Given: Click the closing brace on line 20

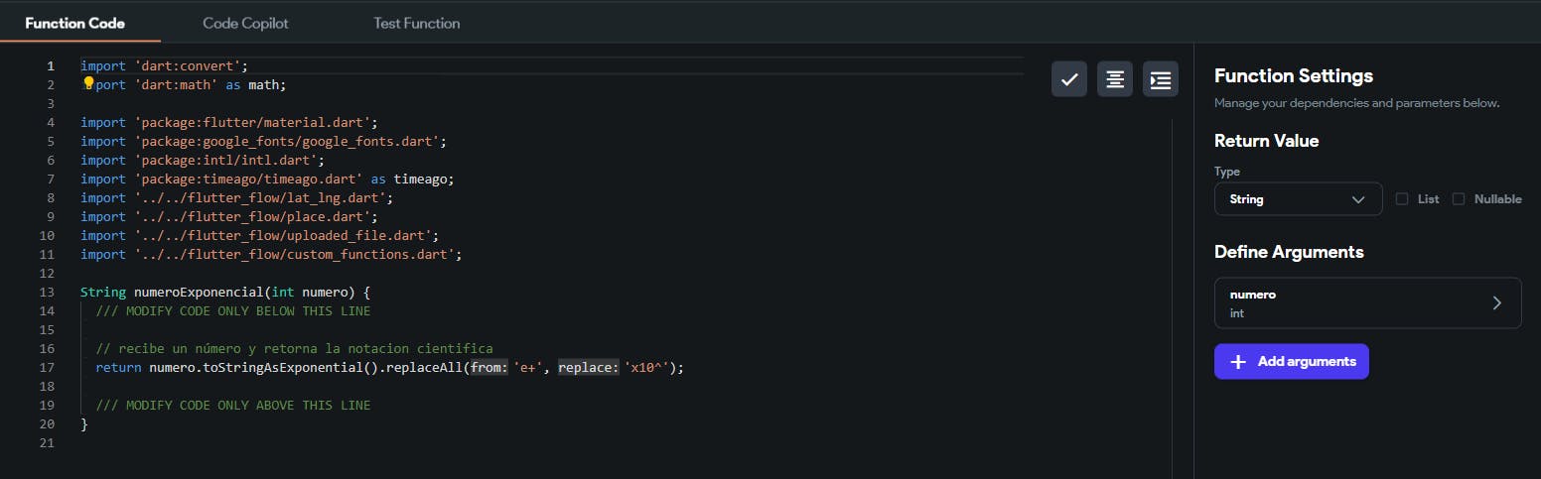Looking at the screenshot, I should point(84,424).
